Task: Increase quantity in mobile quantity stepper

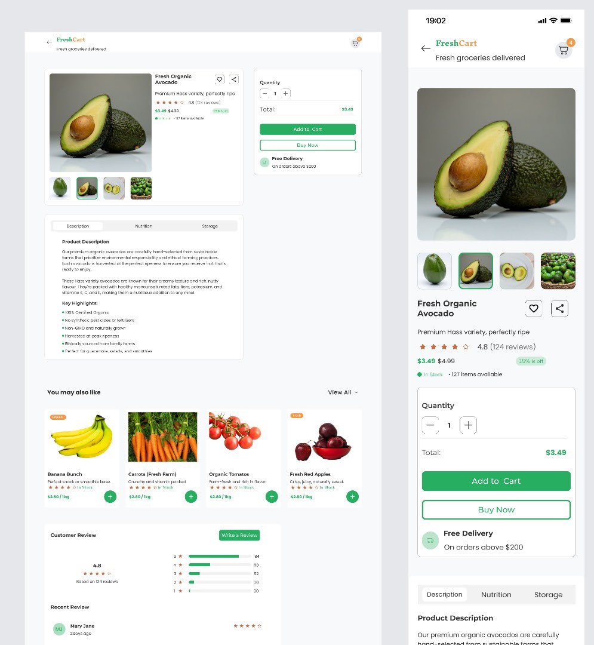Action: 468,425
